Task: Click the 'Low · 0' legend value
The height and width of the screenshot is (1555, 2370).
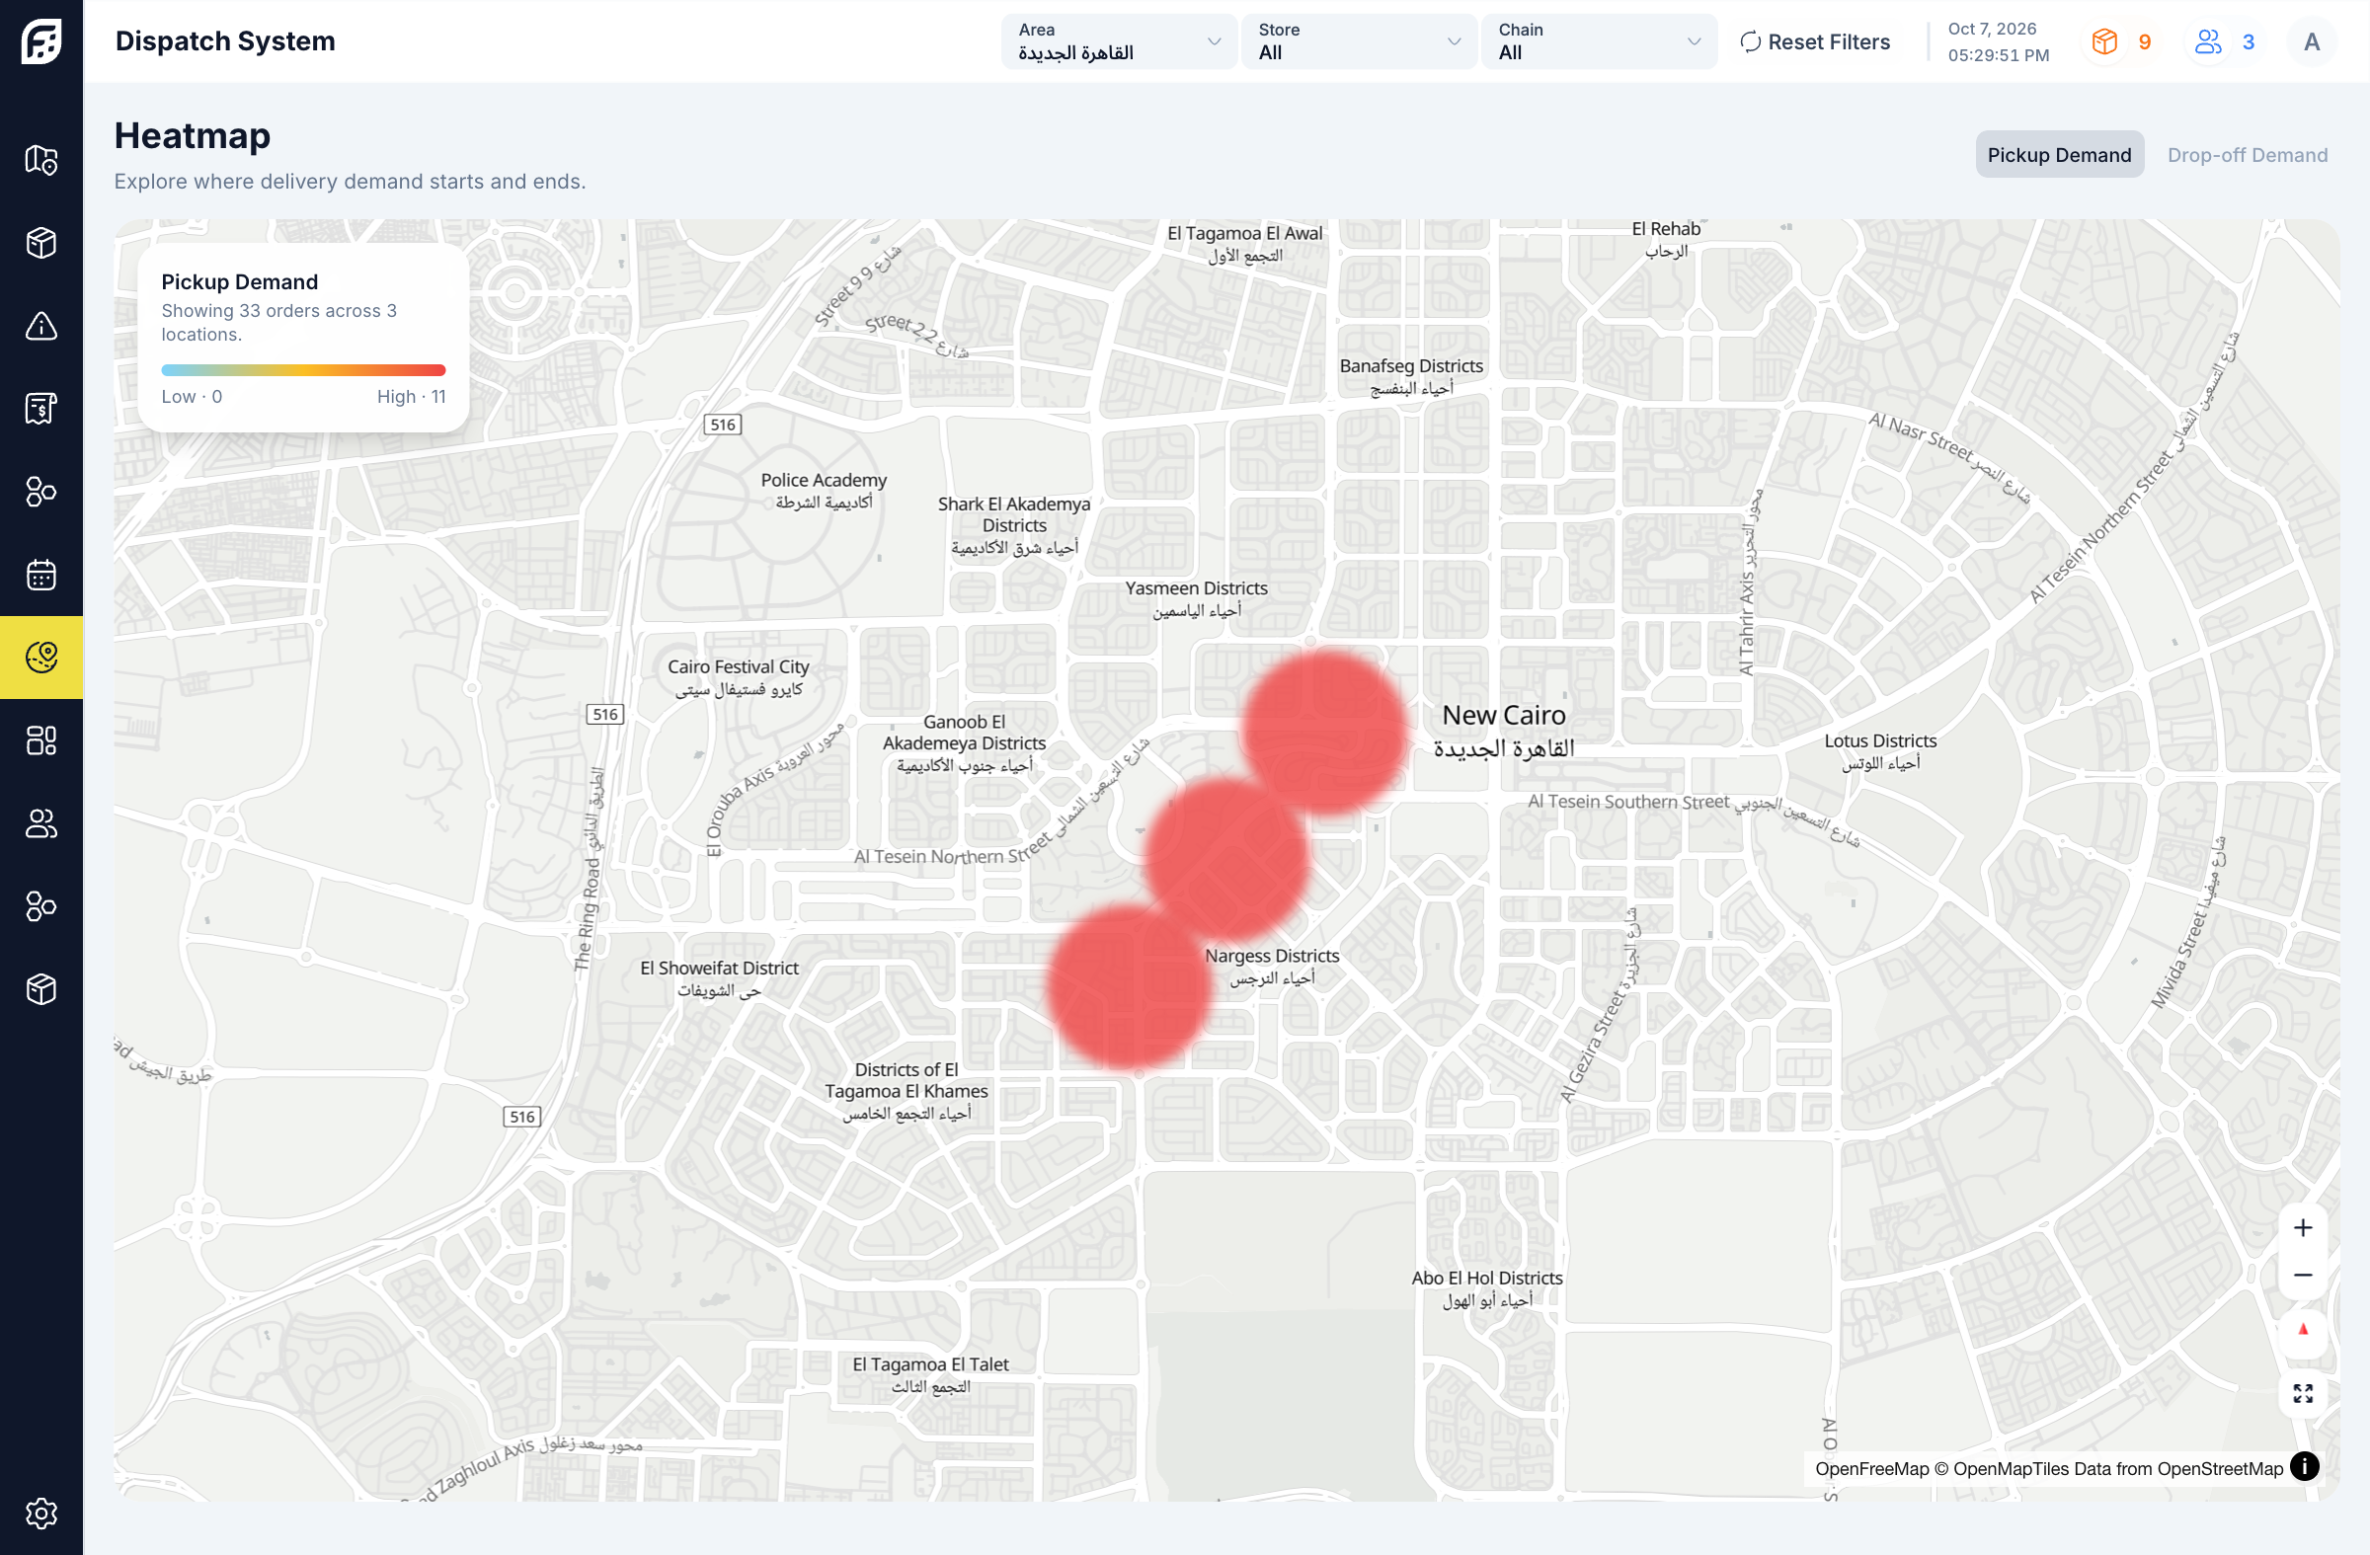Action: 192,396
